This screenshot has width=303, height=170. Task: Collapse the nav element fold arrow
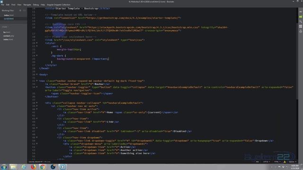click(x=37, y=81)
